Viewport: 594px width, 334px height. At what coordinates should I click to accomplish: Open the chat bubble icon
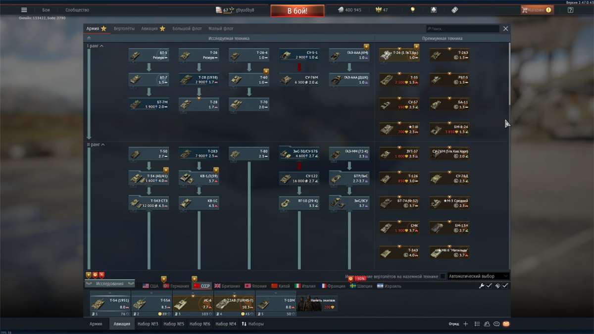click(x=496, y=324)
